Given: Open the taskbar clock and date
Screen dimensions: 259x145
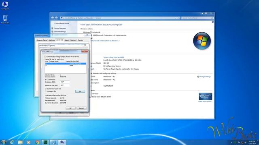Looking at the screenshot, I should (x=252, y=142).
